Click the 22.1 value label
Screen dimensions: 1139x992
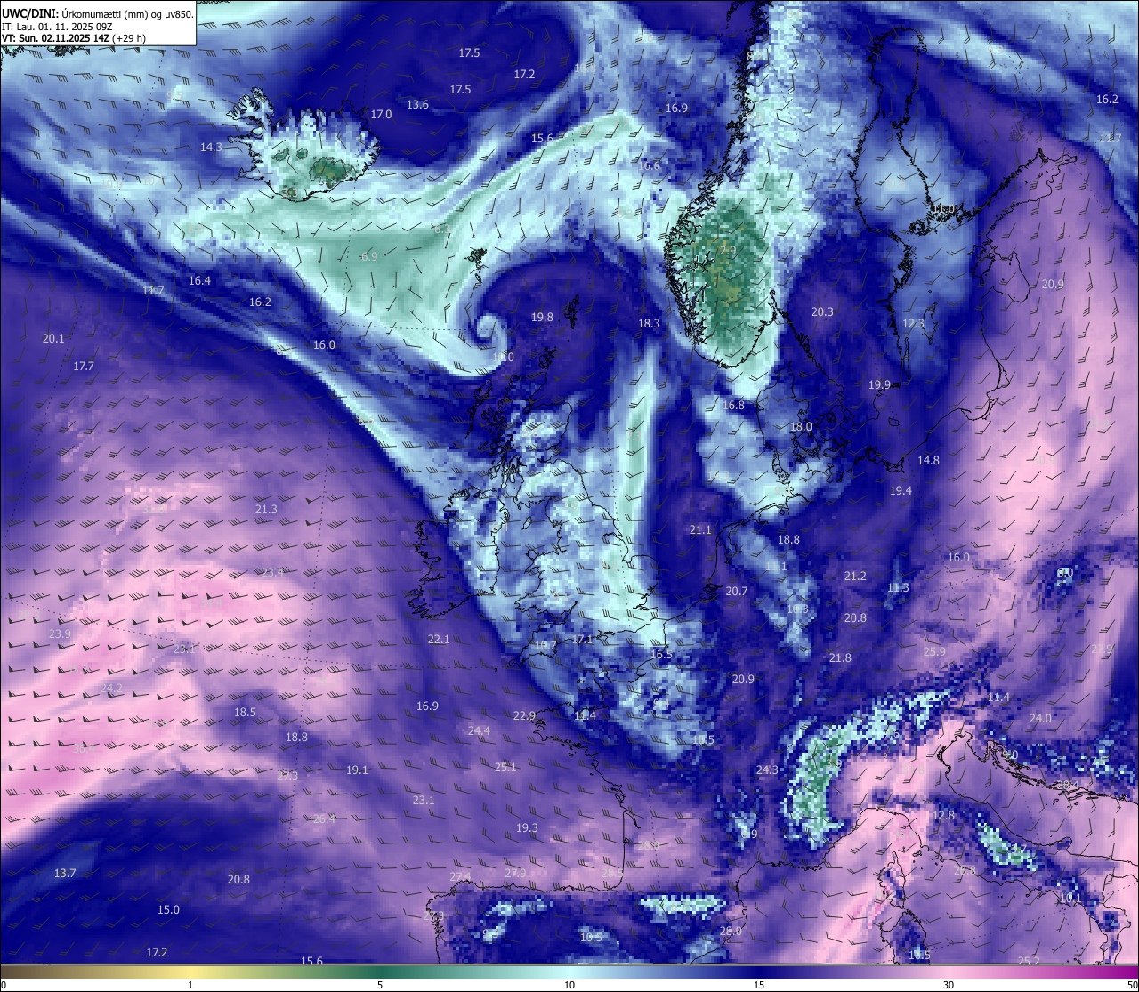(439, 640)
